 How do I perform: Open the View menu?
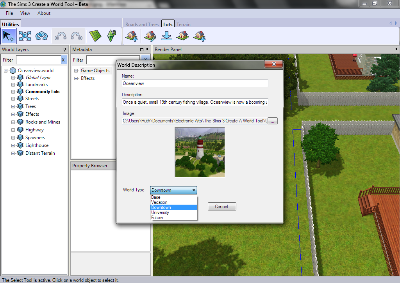click(25, 13)
